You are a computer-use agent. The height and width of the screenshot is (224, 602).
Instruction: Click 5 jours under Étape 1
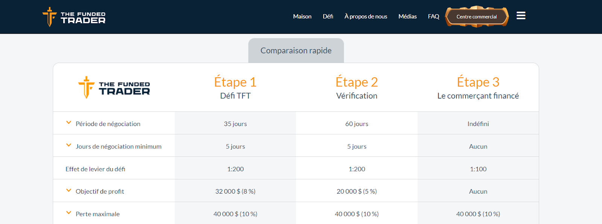point(236,146)
